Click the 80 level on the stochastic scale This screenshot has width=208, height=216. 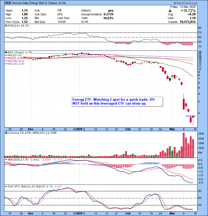pyautogui.click(x=200, y=191)
